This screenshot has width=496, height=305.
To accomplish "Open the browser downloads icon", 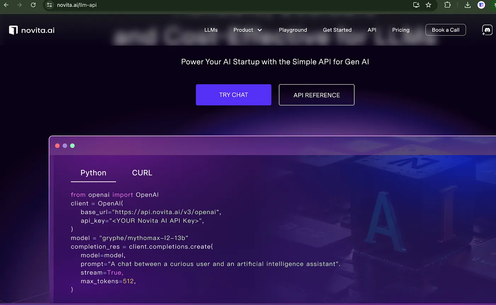I will [x=468, y=5].
